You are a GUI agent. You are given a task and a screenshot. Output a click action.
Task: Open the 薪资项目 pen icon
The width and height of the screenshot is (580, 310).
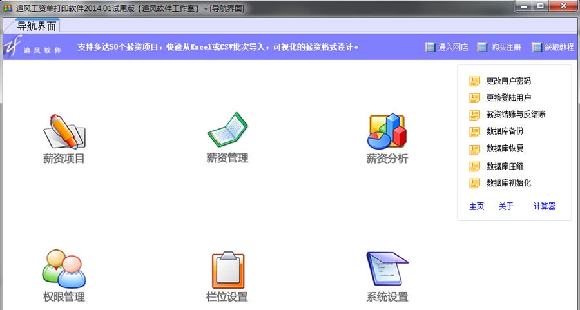pyautogui.click(x=64, y=131)
